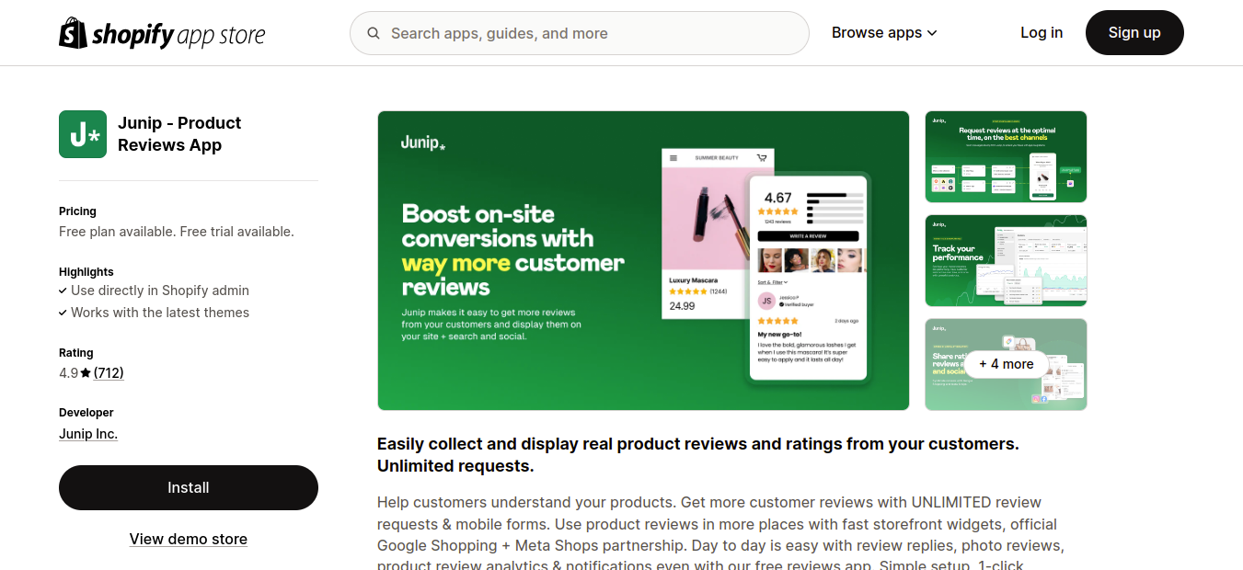This screenshot has height=570, width=1243.
Task: Click the Pricing label
Action: tap(77, 211)
